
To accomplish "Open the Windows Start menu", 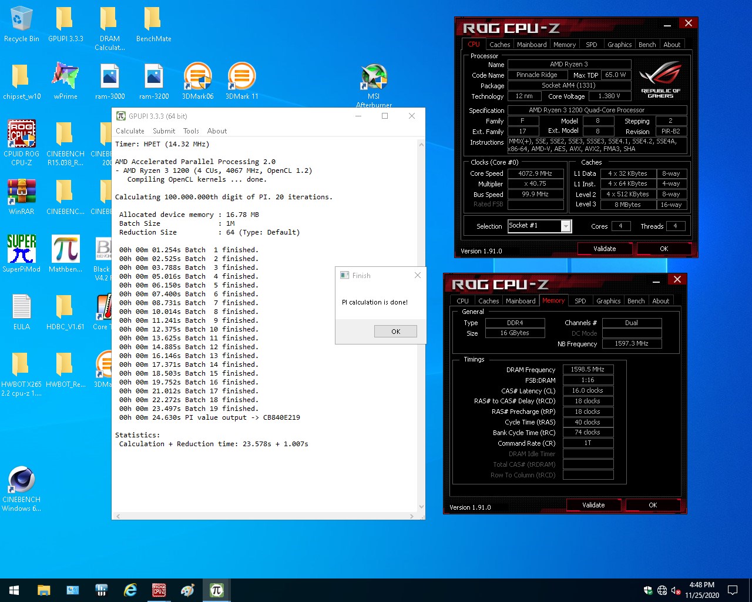I will pyautogui.click(x=14, y=590).
